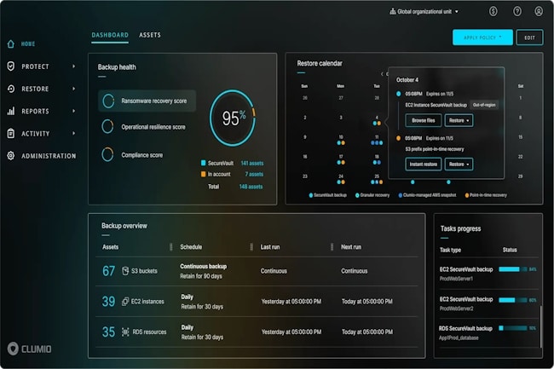This screenshot has height=369, width=554.
Task: Click the 39 EC2 instances count
Action: point(108,301)
